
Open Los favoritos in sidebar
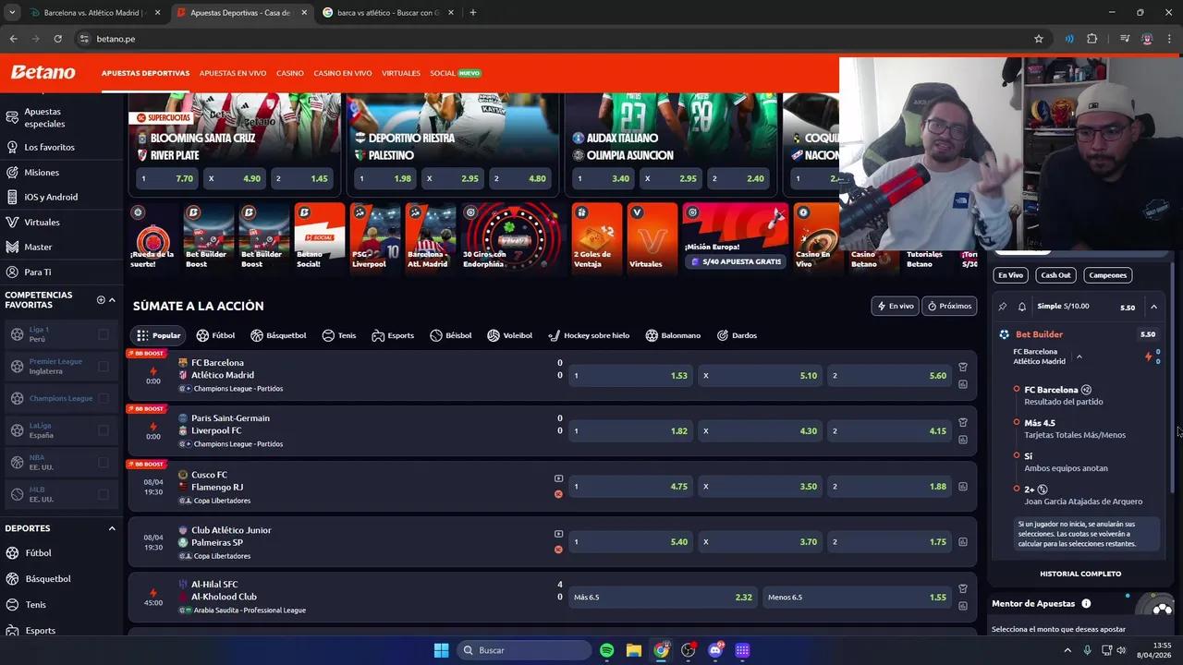(49, 147)
